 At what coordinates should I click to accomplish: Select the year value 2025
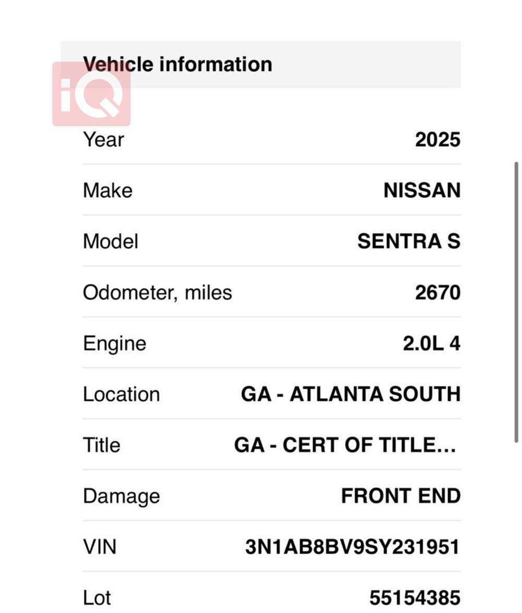click(x=437, y=140)
